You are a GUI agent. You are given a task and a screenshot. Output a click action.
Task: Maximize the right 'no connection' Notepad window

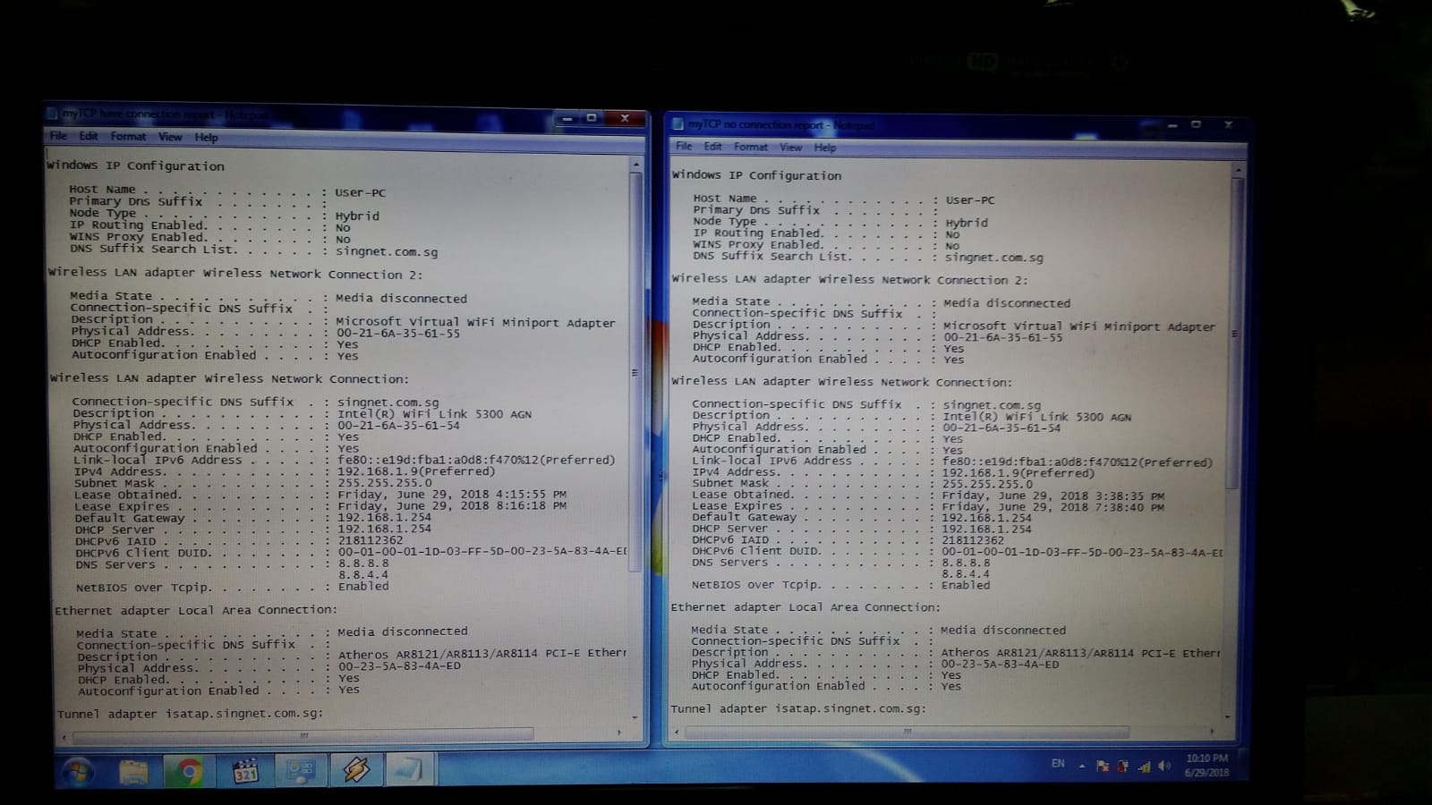pyautogui.click(x=1196, y=124)
